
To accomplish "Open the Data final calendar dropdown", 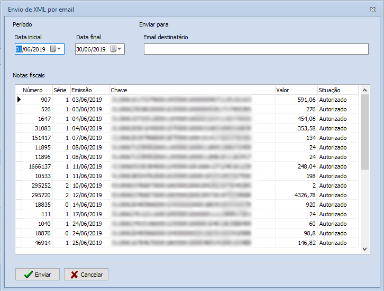I will [x=116, y=49].
